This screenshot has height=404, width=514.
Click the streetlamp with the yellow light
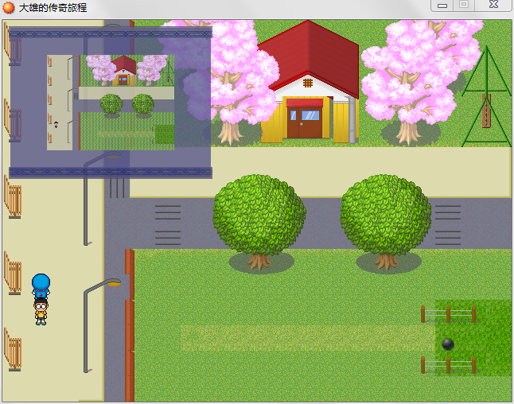coord(101,325)
